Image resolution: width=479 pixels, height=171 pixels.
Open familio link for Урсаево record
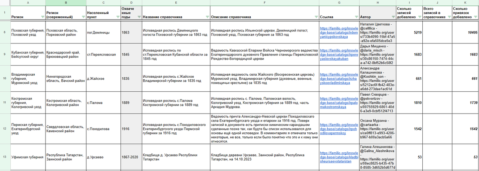(x=338, y=157)
